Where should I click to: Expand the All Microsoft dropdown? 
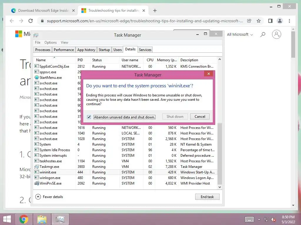(x=240, y=35)
